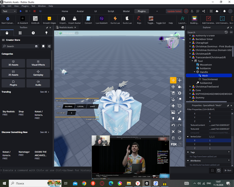Screen dimensions: 234x187
Task: Switch to the Model ribbon tab
Action: pyautogui.click(x=126, y=11)
